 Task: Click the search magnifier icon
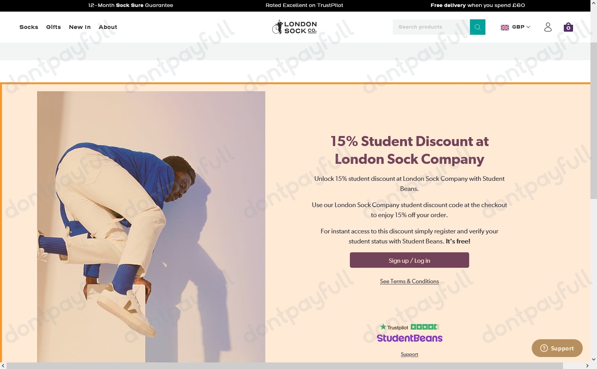(x=478, y=27)
